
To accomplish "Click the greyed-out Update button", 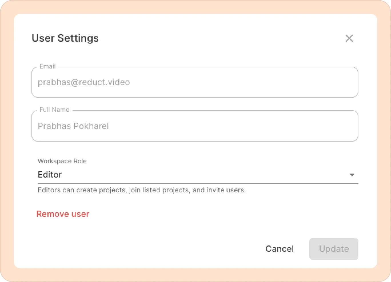I will pos(334,249).
